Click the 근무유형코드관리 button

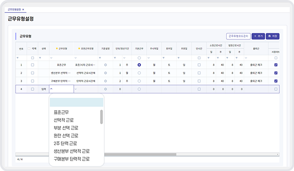pyautogui.click(x=238, y=36)
